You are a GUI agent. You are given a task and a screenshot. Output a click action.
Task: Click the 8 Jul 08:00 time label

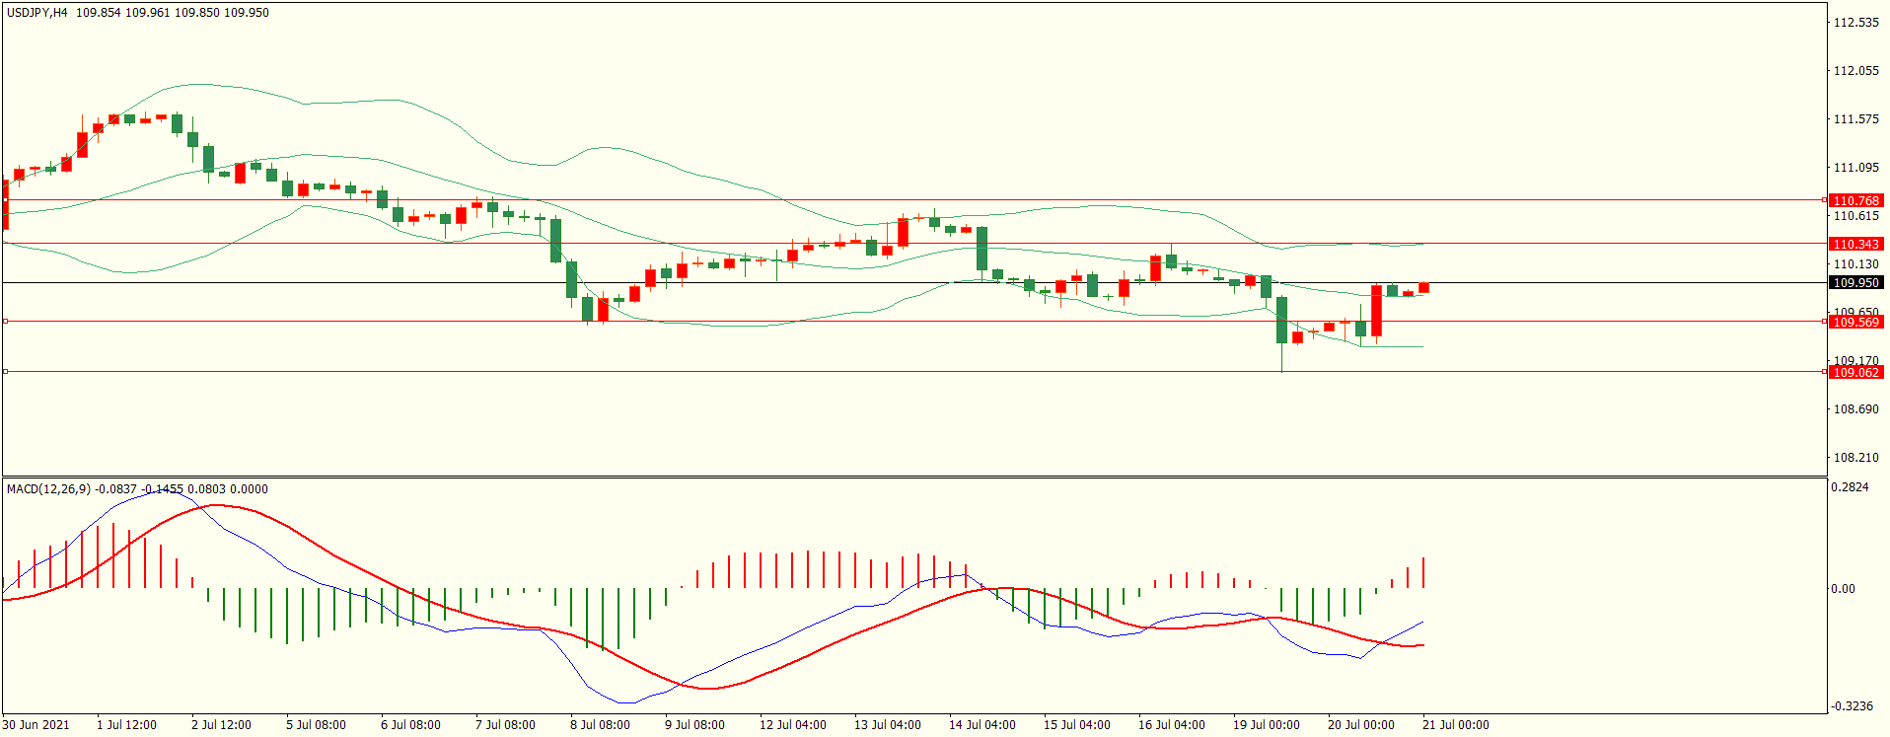point(600,725)
